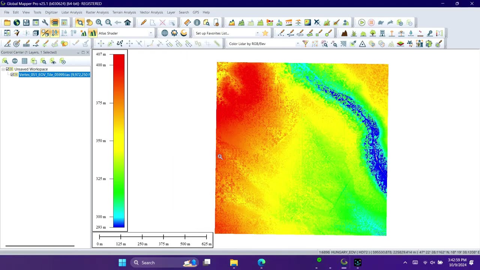Open the Overlay Control Center layers icon

click(x=55, y=23)
